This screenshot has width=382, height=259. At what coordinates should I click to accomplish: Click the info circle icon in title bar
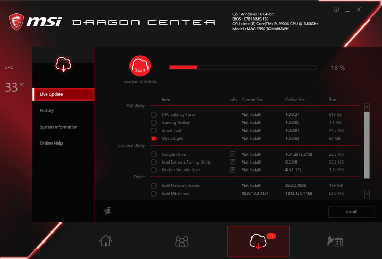(x=336, y=10)
